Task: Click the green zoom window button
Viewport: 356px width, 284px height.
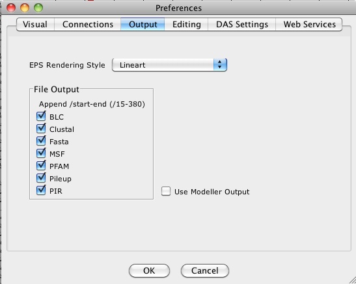Action: (38, 8)
